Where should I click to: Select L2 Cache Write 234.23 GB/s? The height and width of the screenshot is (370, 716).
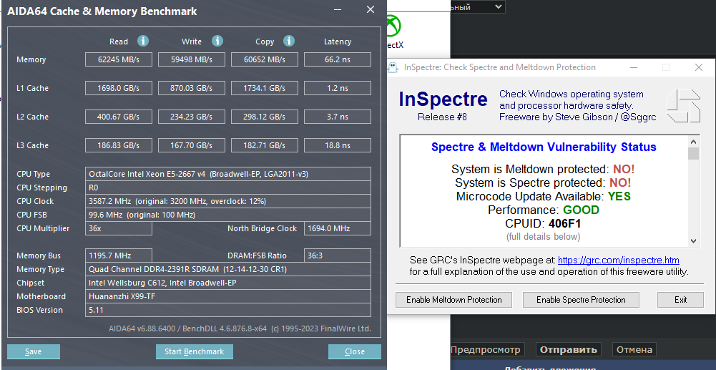click(192, 117)
